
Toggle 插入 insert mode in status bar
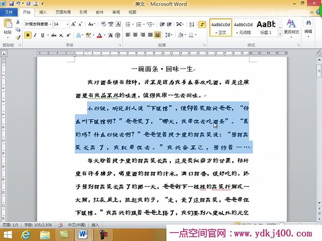pos(95,225)
